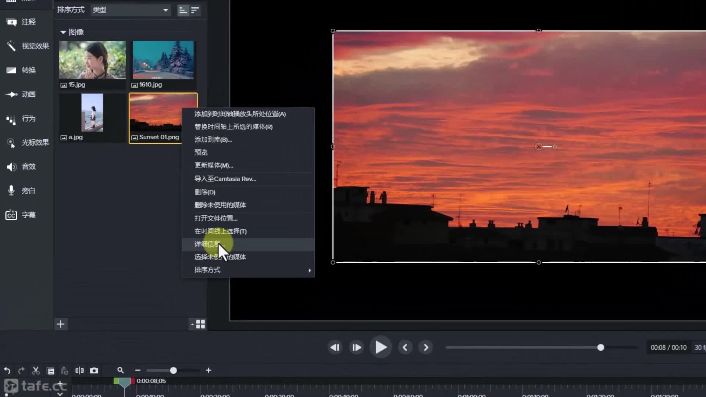Zoom in the timeline with plus
Screen dimensions: 706x397
pyautogui.click(x=208, y=371)
